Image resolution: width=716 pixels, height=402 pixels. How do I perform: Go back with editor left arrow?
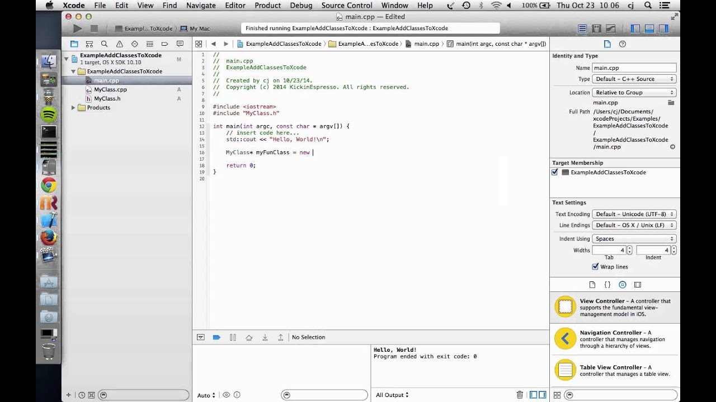213,44
